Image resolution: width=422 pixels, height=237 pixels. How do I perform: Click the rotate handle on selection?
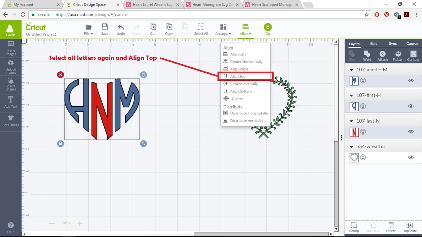pos(143,74)
